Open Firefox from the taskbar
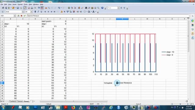Image resolution: width=195 pixels, height=110 pixels. (x=73, y=107)
